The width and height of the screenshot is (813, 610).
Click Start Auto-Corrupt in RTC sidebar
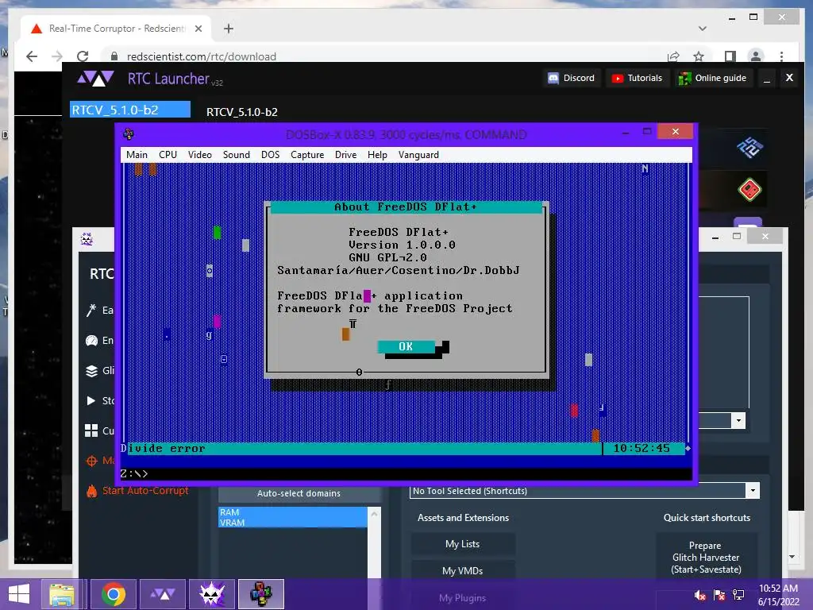[145, 491]
